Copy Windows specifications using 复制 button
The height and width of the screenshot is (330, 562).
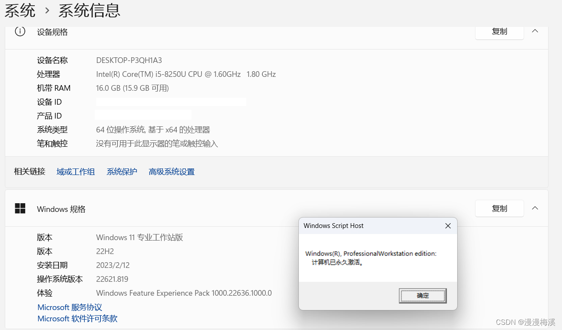499,208
